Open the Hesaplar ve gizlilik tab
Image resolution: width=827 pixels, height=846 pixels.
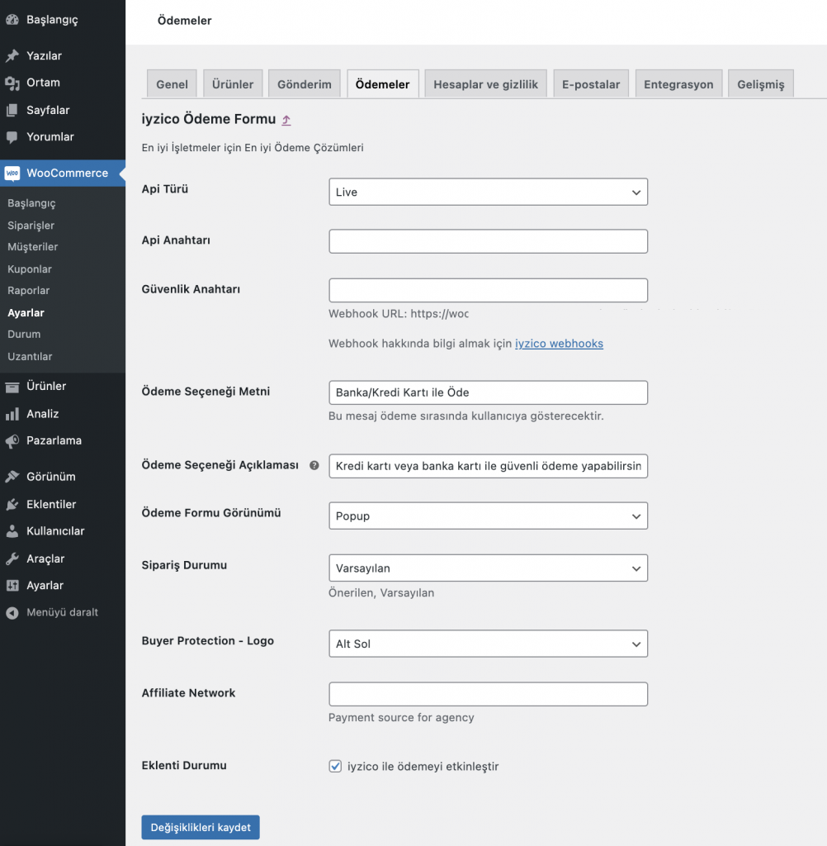tap(486, 84)
